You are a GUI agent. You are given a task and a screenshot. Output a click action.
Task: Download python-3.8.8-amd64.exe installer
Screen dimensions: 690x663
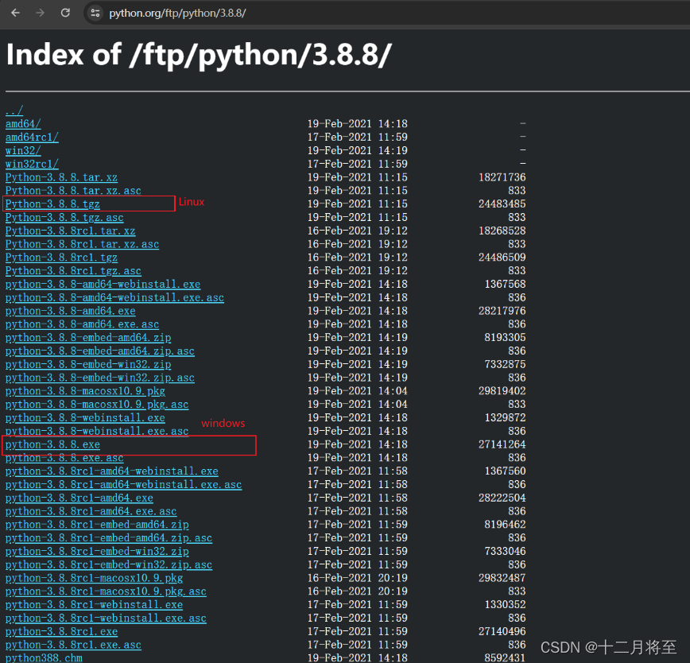[70, 311]
